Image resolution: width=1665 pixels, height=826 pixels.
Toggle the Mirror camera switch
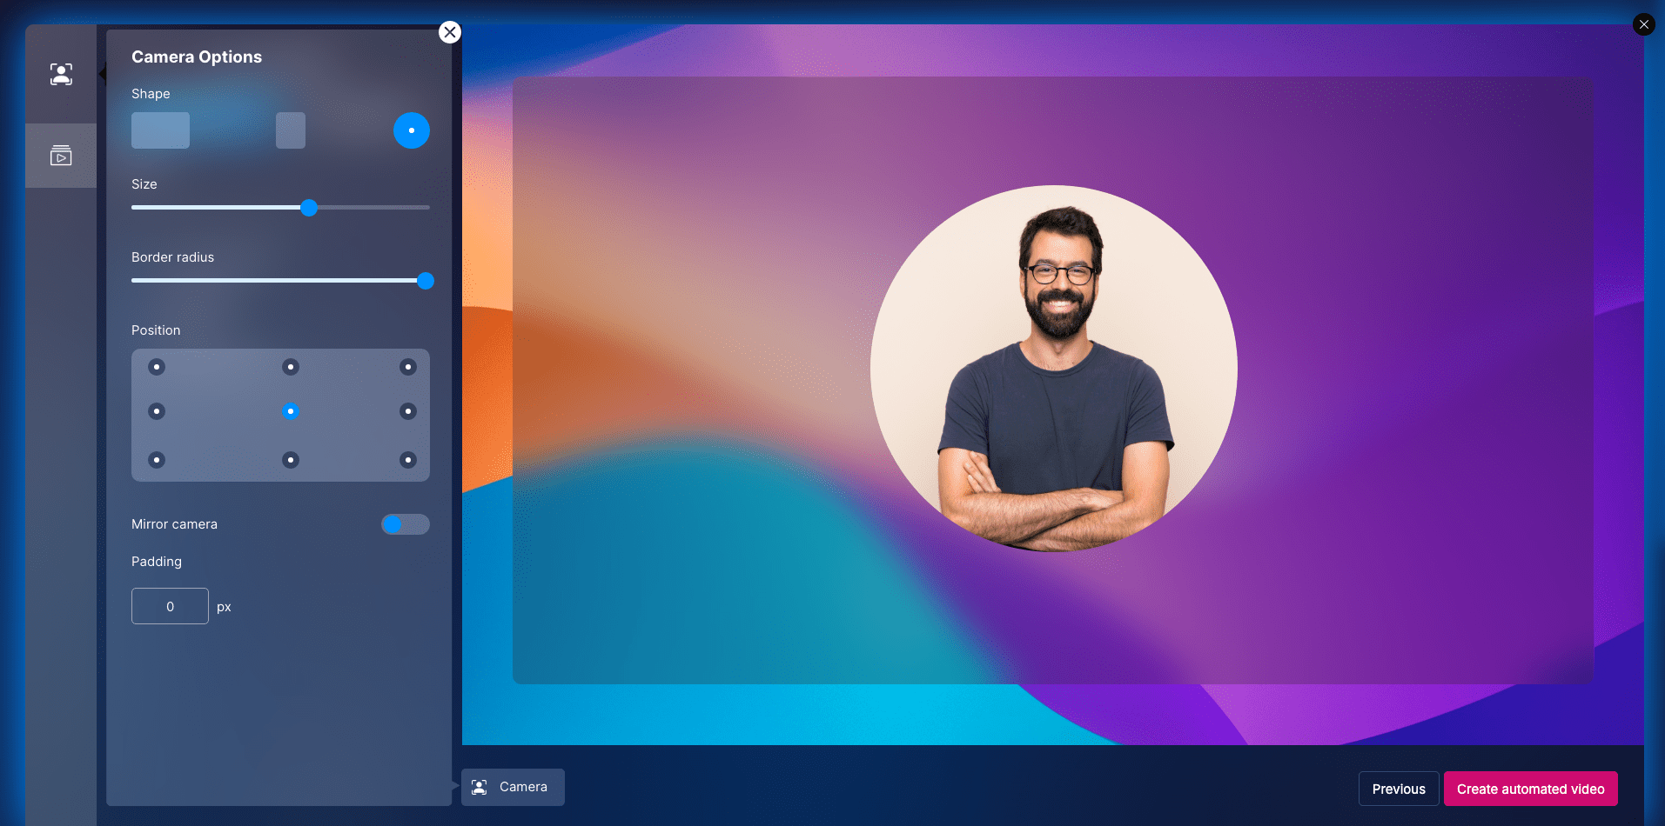coord(406,524)
